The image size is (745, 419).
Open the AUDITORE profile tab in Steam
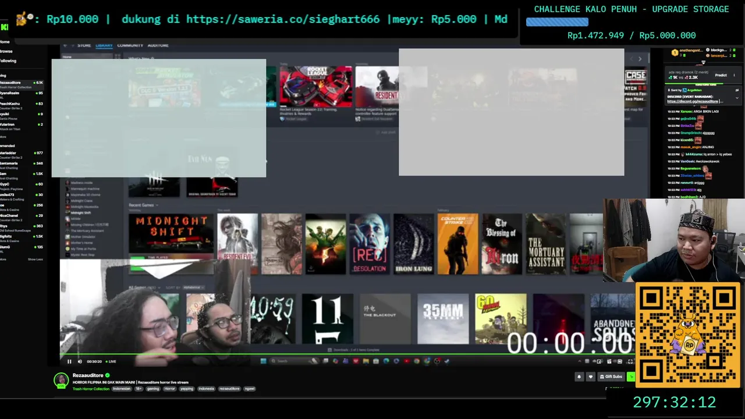pyautogui.click(x=158, y=45)
